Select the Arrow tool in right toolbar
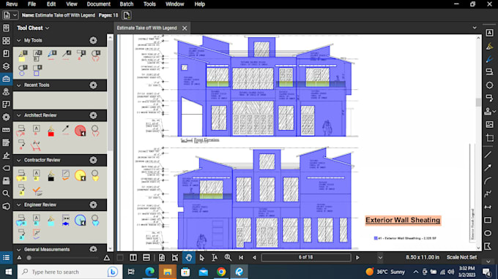498x279 pixels. [488, 167]
